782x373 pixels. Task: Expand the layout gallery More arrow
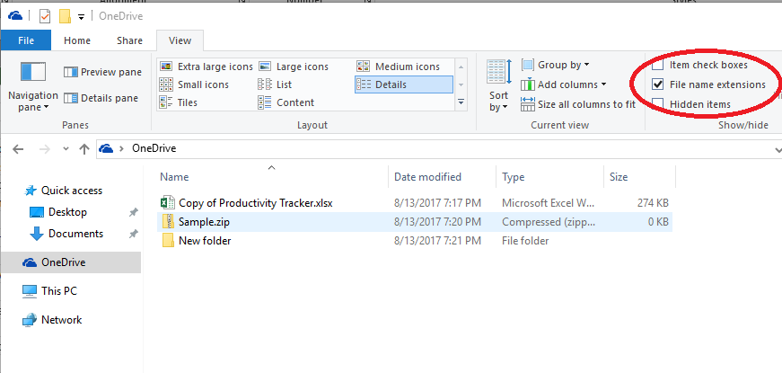tap(461, 102)
